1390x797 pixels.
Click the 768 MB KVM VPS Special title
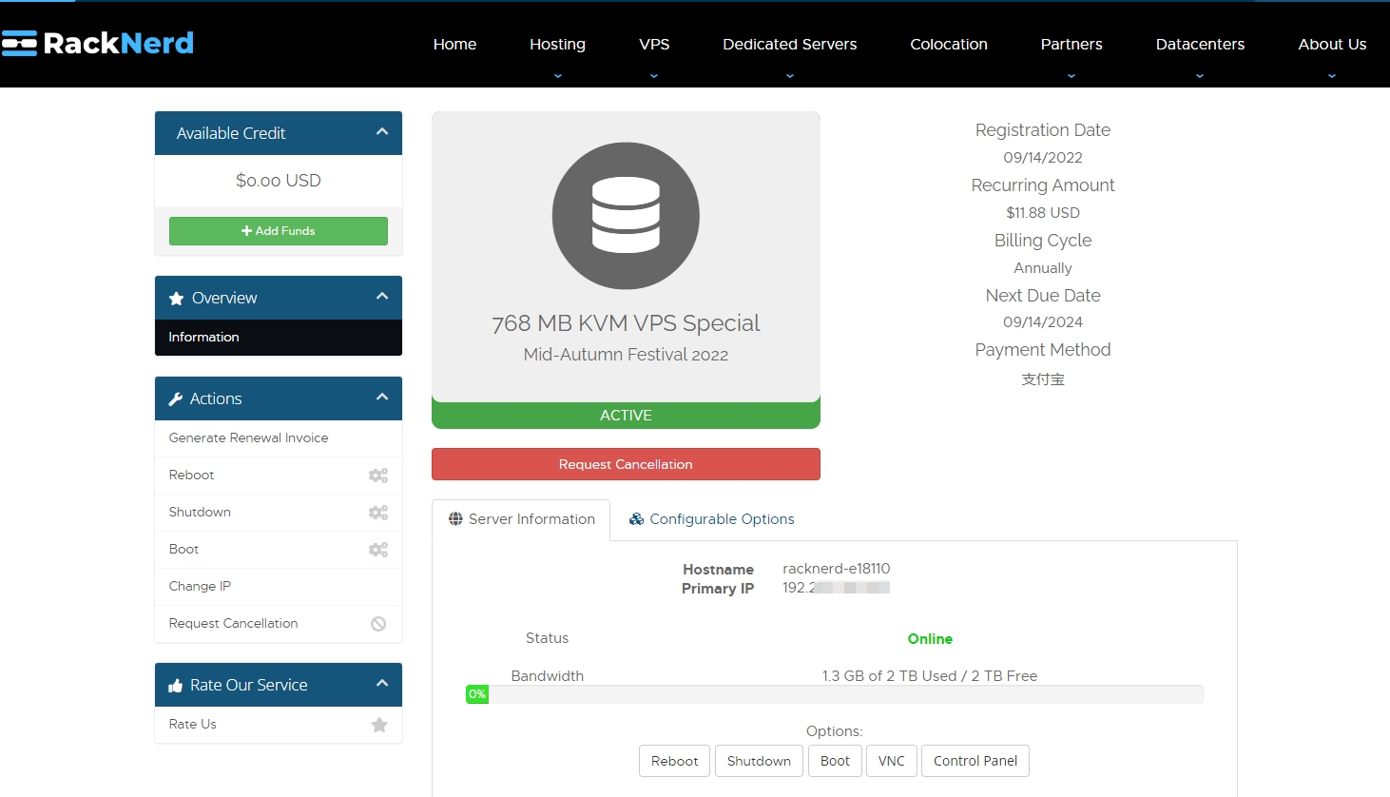626,323
